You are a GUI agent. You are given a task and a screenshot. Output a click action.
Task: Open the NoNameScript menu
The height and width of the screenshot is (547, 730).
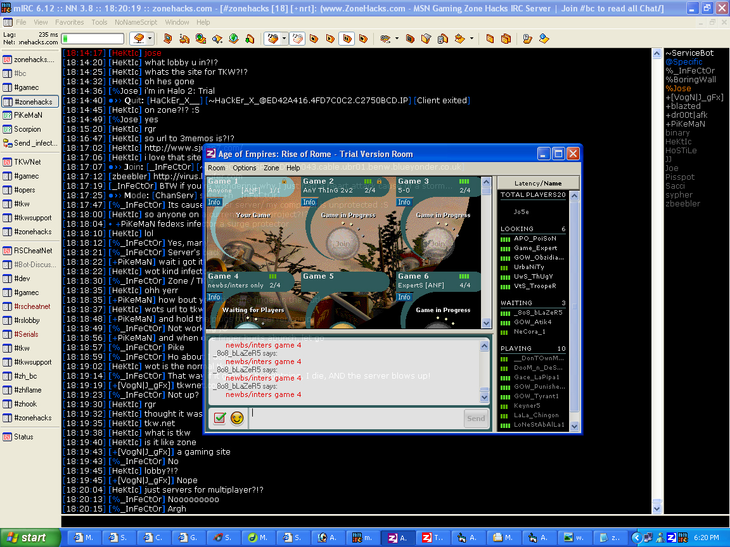pos(136,22)
